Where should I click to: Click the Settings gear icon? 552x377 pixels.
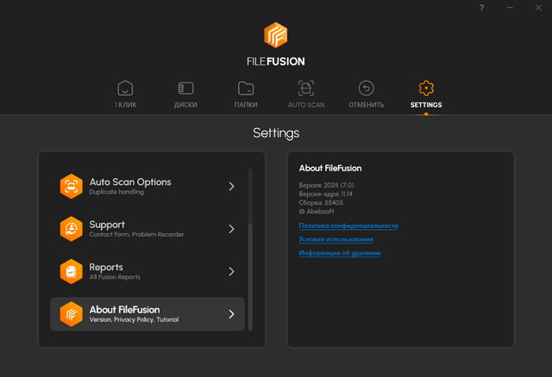426,89
